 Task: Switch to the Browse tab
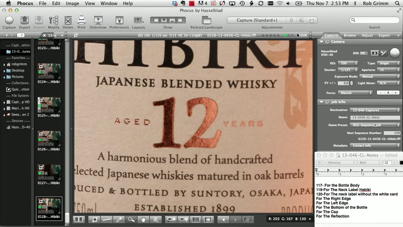pos(350,35)
